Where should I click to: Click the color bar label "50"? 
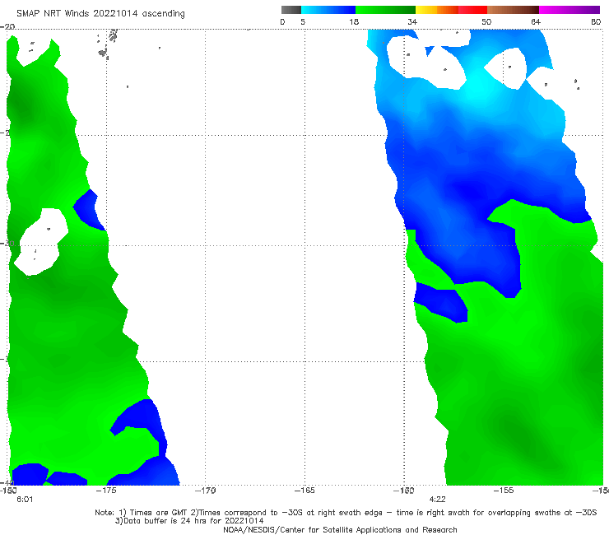[x=486, y=21]
